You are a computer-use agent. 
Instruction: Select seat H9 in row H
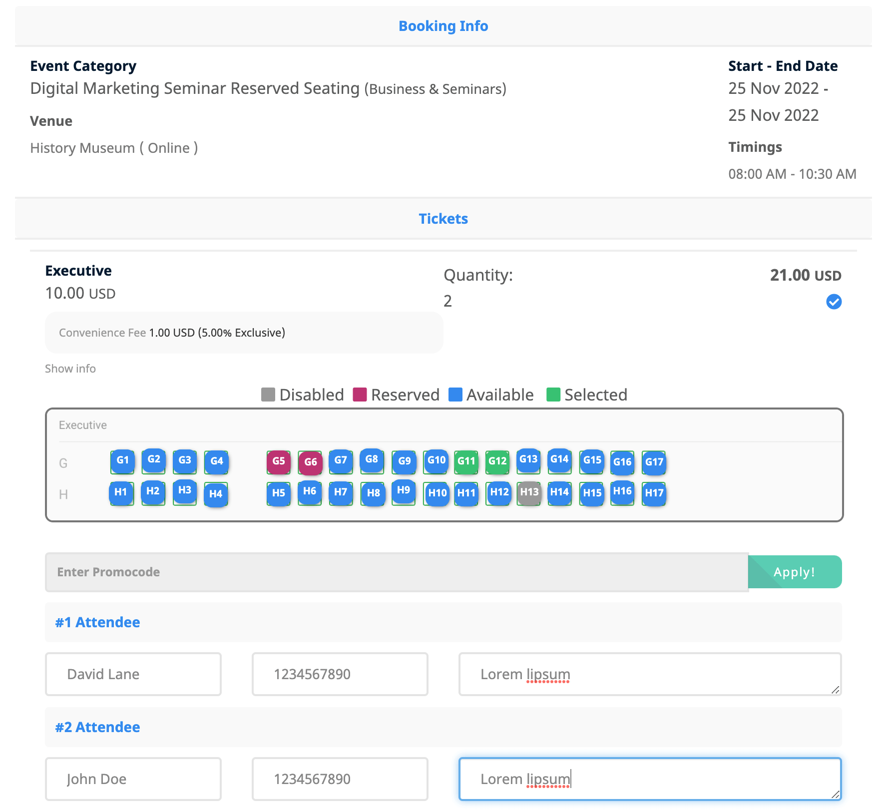click(404, 491)
